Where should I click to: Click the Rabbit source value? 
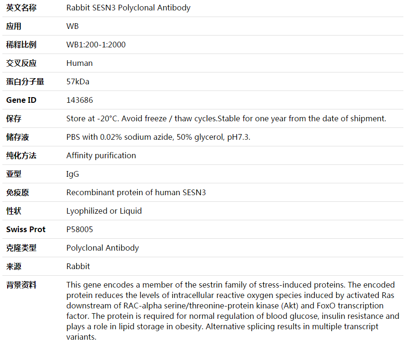pos(78,266)
